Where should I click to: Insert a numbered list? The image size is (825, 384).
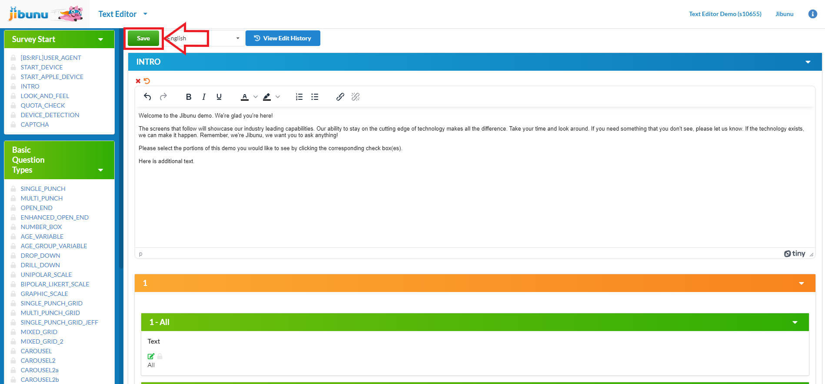[299, 97]
